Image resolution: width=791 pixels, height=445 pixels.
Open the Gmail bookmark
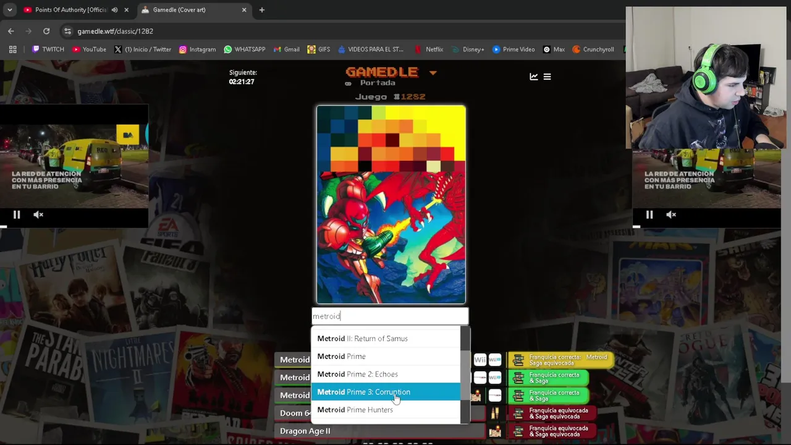pyautogui.click(x=286, y=49)
